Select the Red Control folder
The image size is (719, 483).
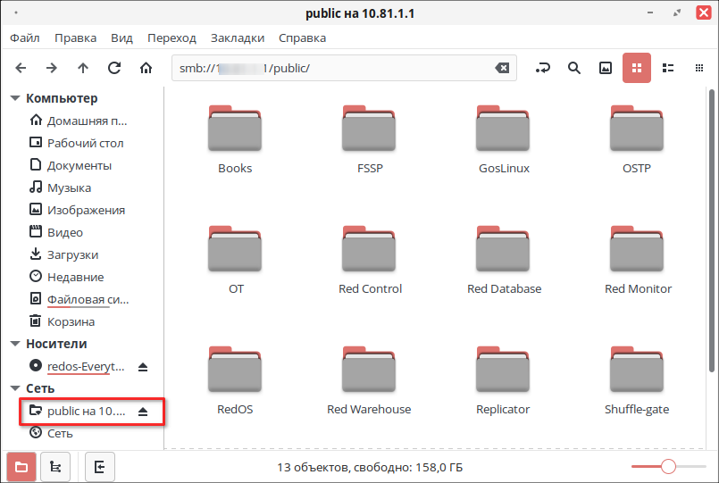click(x=370, y=261)
